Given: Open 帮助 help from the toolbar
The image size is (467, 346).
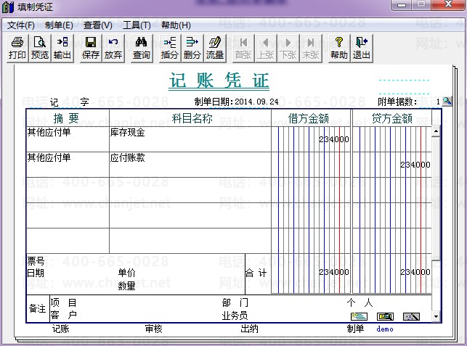Looking at the screenshot, I should pyautogui.click(x=338, y=48).
